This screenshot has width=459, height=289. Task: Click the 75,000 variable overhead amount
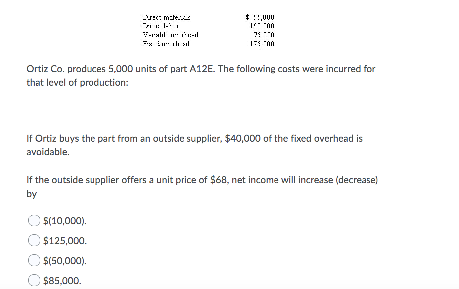point(264,35)
